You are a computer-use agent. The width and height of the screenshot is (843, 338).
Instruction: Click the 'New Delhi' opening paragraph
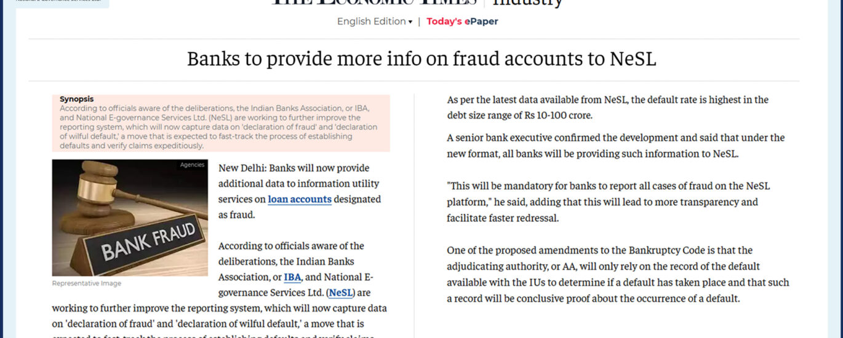pos(300,191)
